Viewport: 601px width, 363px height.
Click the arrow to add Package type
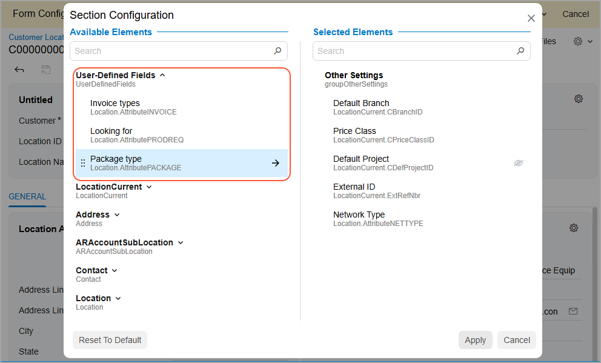point(276,163)
